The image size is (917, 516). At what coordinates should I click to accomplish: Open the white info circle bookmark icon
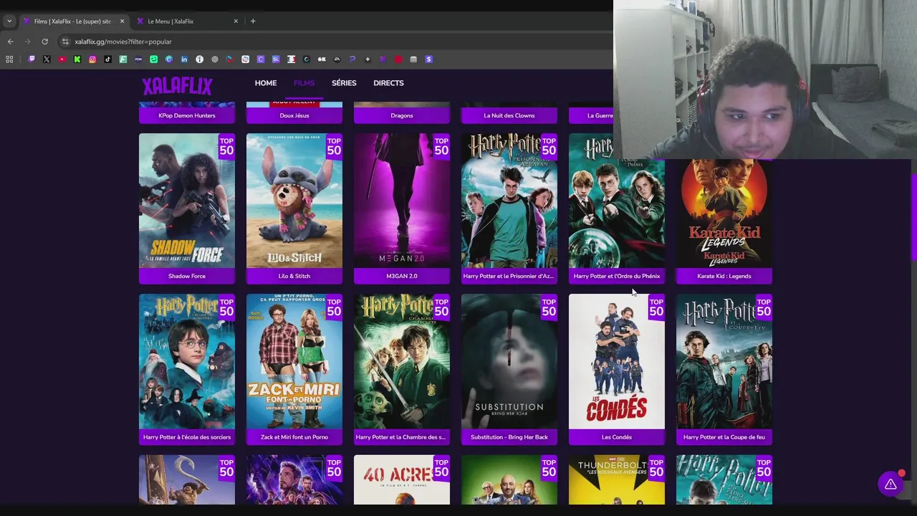(199, 59)
